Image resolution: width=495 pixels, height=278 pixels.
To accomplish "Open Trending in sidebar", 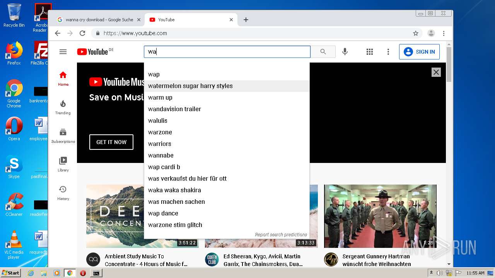I will [x=63, y=107].
